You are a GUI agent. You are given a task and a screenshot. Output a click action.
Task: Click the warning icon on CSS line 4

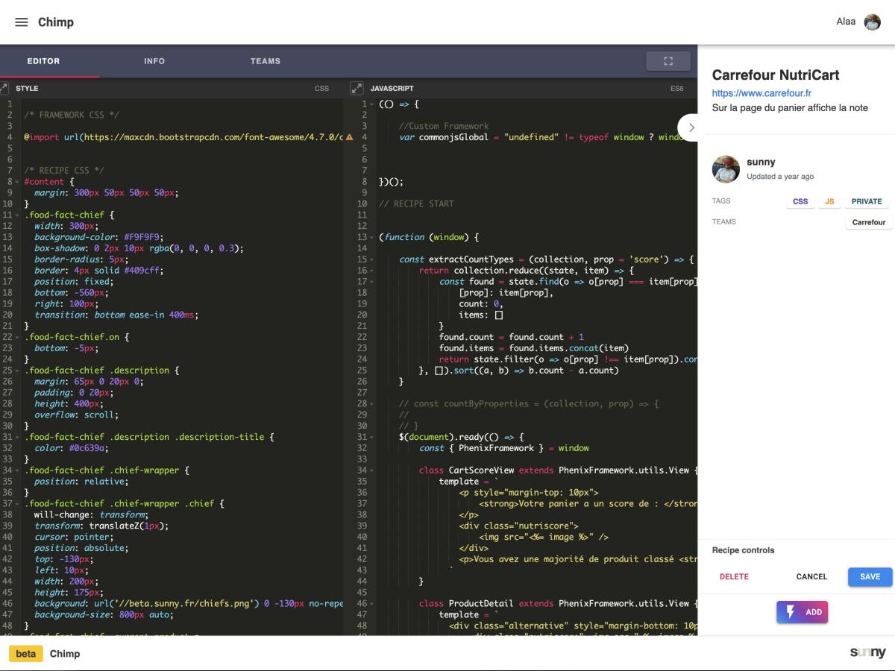click(x=349, y=137)
